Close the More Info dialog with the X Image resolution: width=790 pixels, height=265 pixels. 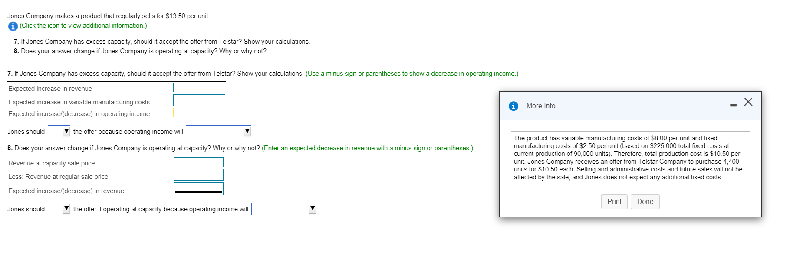tap(748, 103)
